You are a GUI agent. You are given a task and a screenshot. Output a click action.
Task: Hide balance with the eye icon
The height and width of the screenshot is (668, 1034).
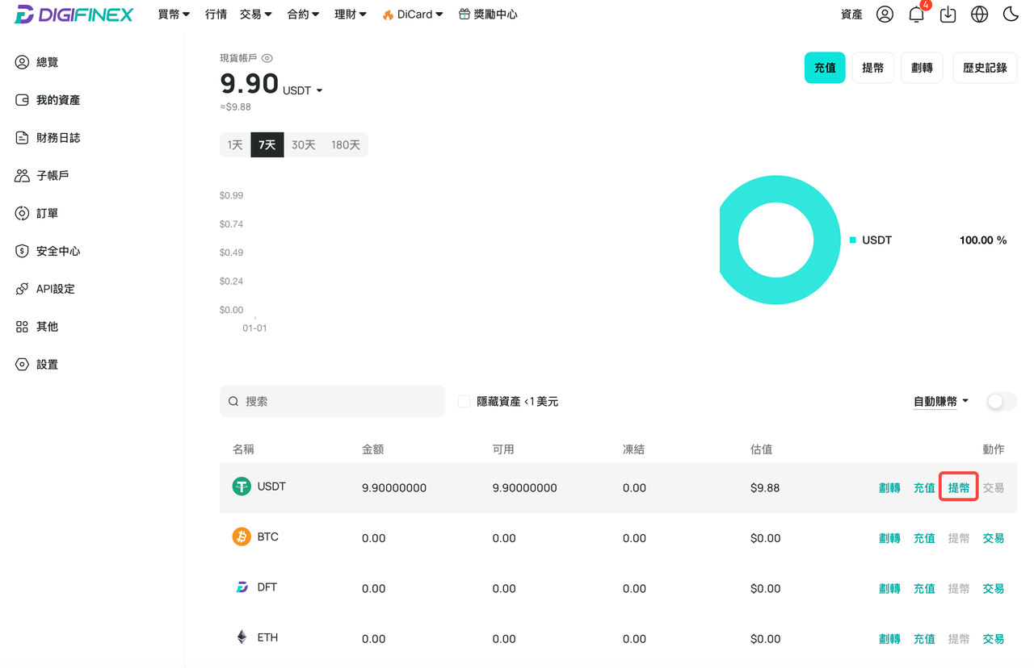pyautogui.click(x=267, y=58)
